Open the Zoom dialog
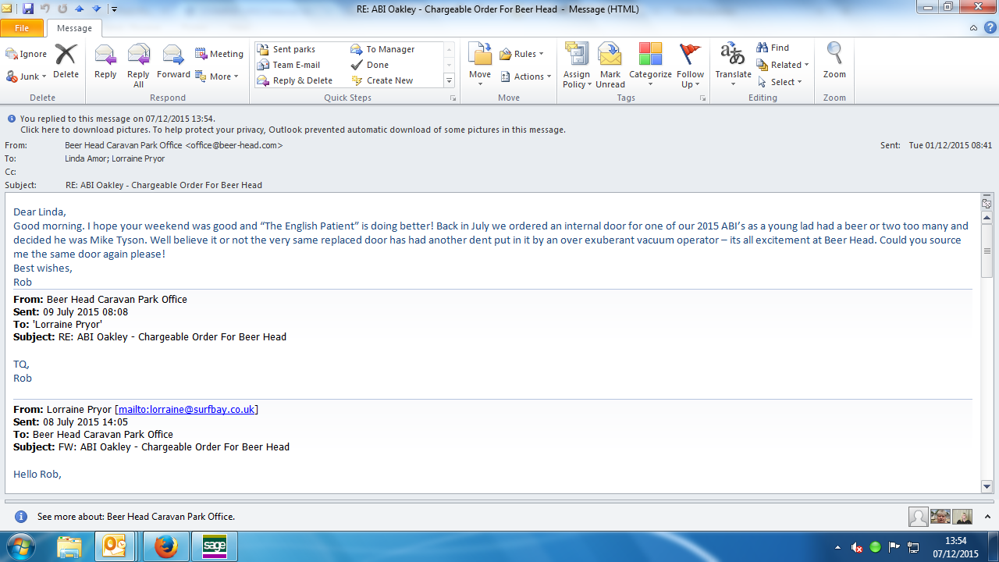Image resolution: width=999 pixels, height=562 pixels. click(x=834, y=62)
